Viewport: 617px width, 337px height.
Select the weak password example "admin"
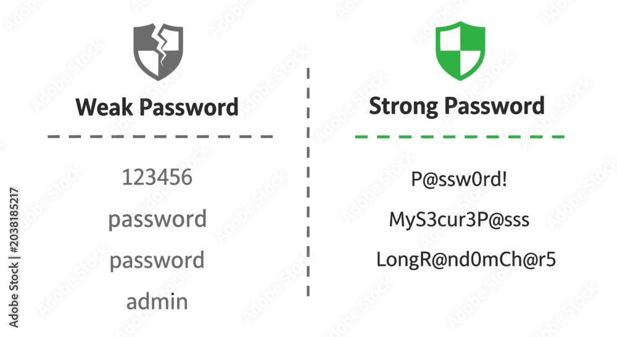click(x=157, y=302)
